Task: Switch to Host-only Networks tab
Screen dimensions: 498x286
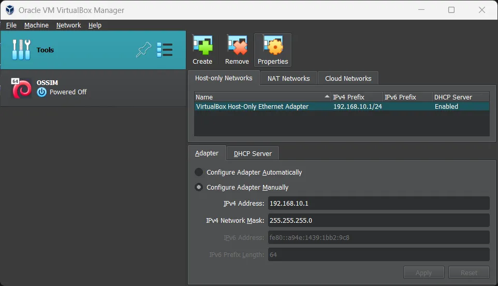Action: [x=224, y=78]
